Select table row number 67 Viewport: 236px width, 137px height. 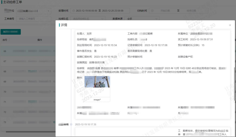pyautogui.click(x=28, y=61)
